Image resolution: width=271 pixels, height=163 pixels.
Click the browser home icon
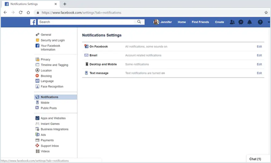pyautogui.click(x=28, y=12)
